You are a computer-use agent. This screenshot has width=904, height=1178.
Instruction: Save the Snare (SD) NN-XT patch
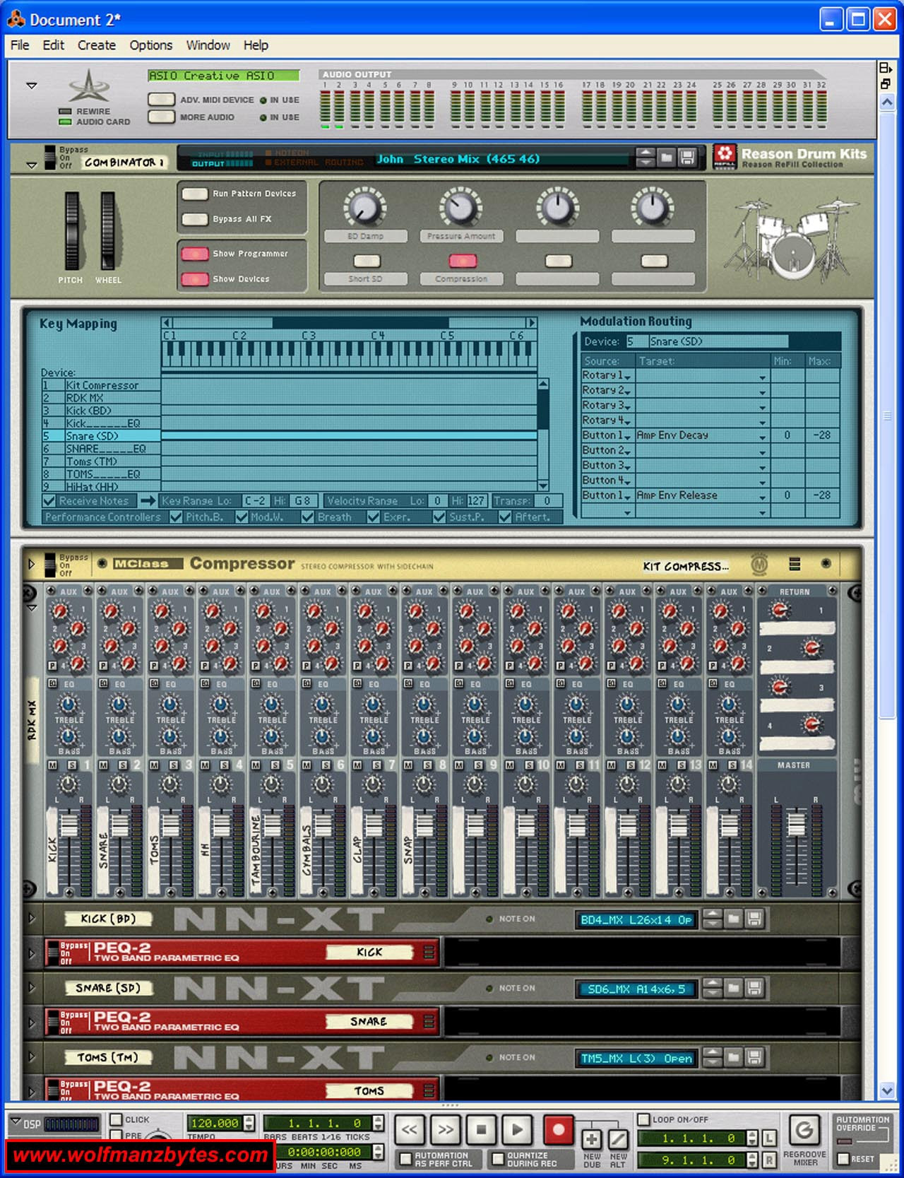754,988
